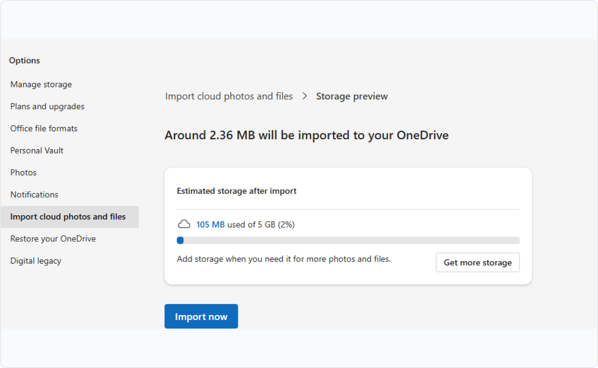Click 'Estimated storage after import' heading
The image size is (598, 368).
237,191
